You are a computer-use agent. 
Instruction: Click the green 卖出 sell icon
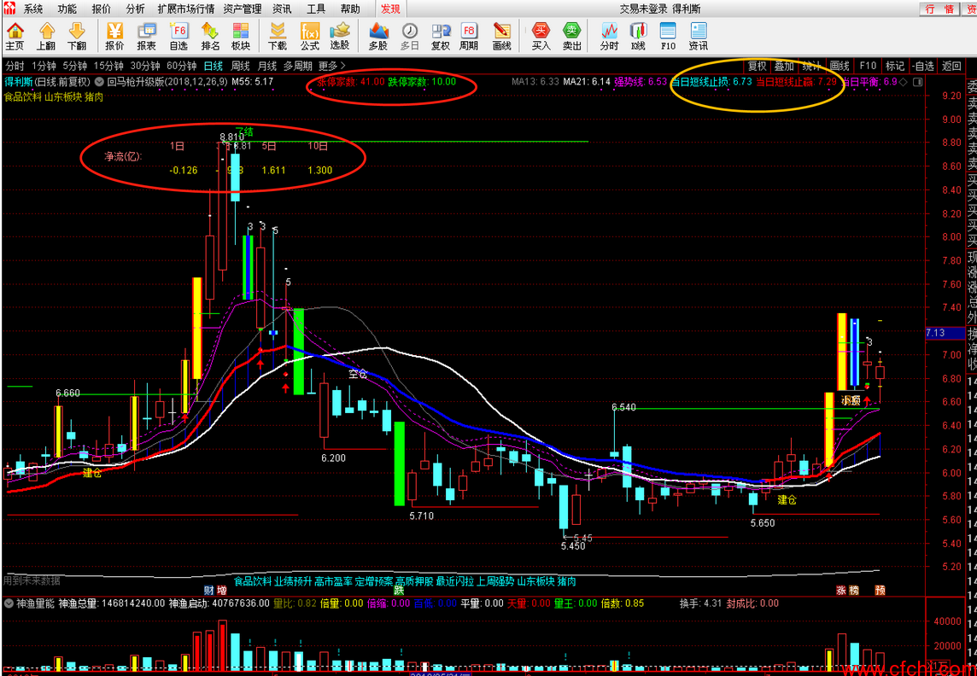(x=572, y=36)
